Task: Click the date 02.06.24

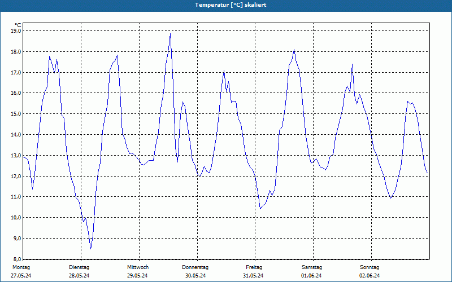Action: coord(370,276)
